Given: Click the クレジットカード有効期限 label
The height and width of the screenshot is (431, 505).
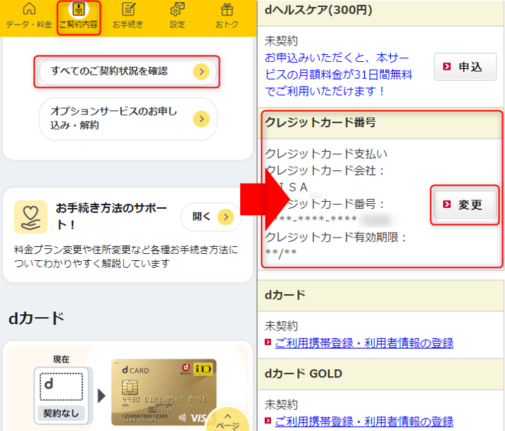Looking at the screenshot, I should click(x=336, y=238).
